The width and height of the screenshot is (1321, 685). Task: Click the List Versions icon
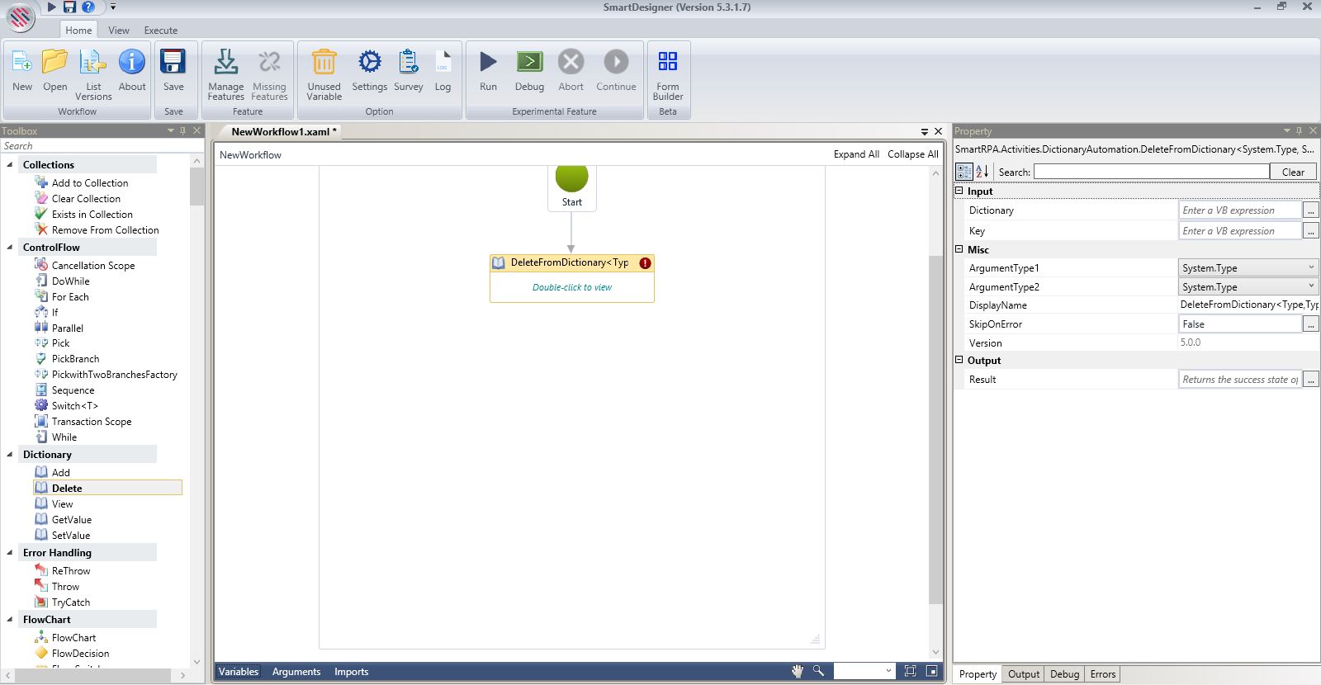click(93, 63)
